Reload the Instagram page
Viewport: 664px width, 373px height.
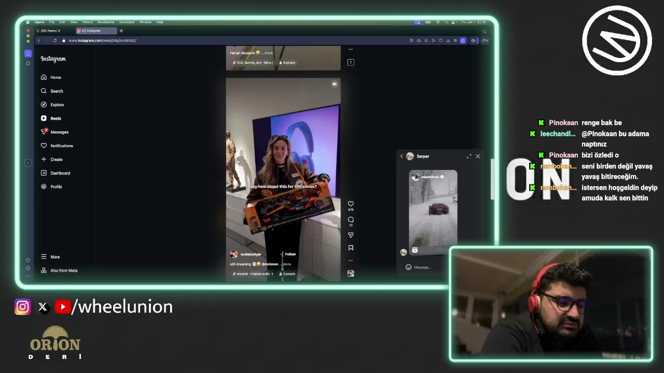[x=54, y=40]
